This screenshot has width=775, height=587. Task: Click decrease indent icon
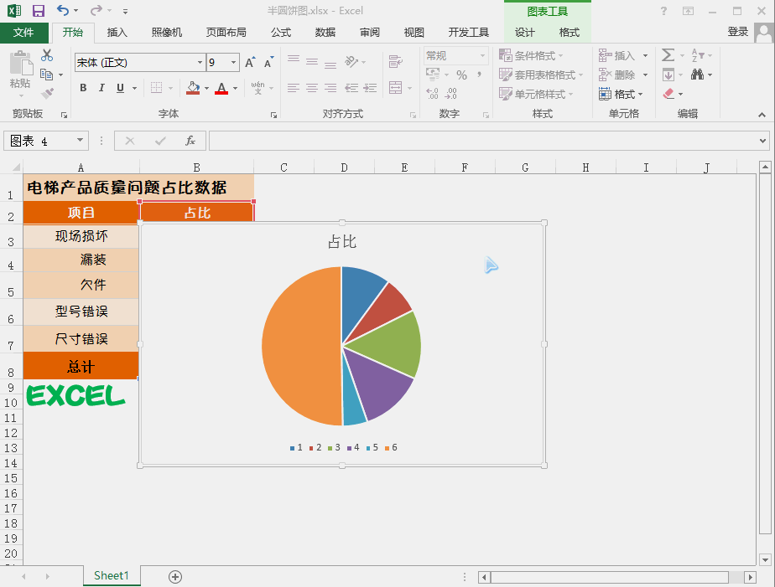pos(351,88)
